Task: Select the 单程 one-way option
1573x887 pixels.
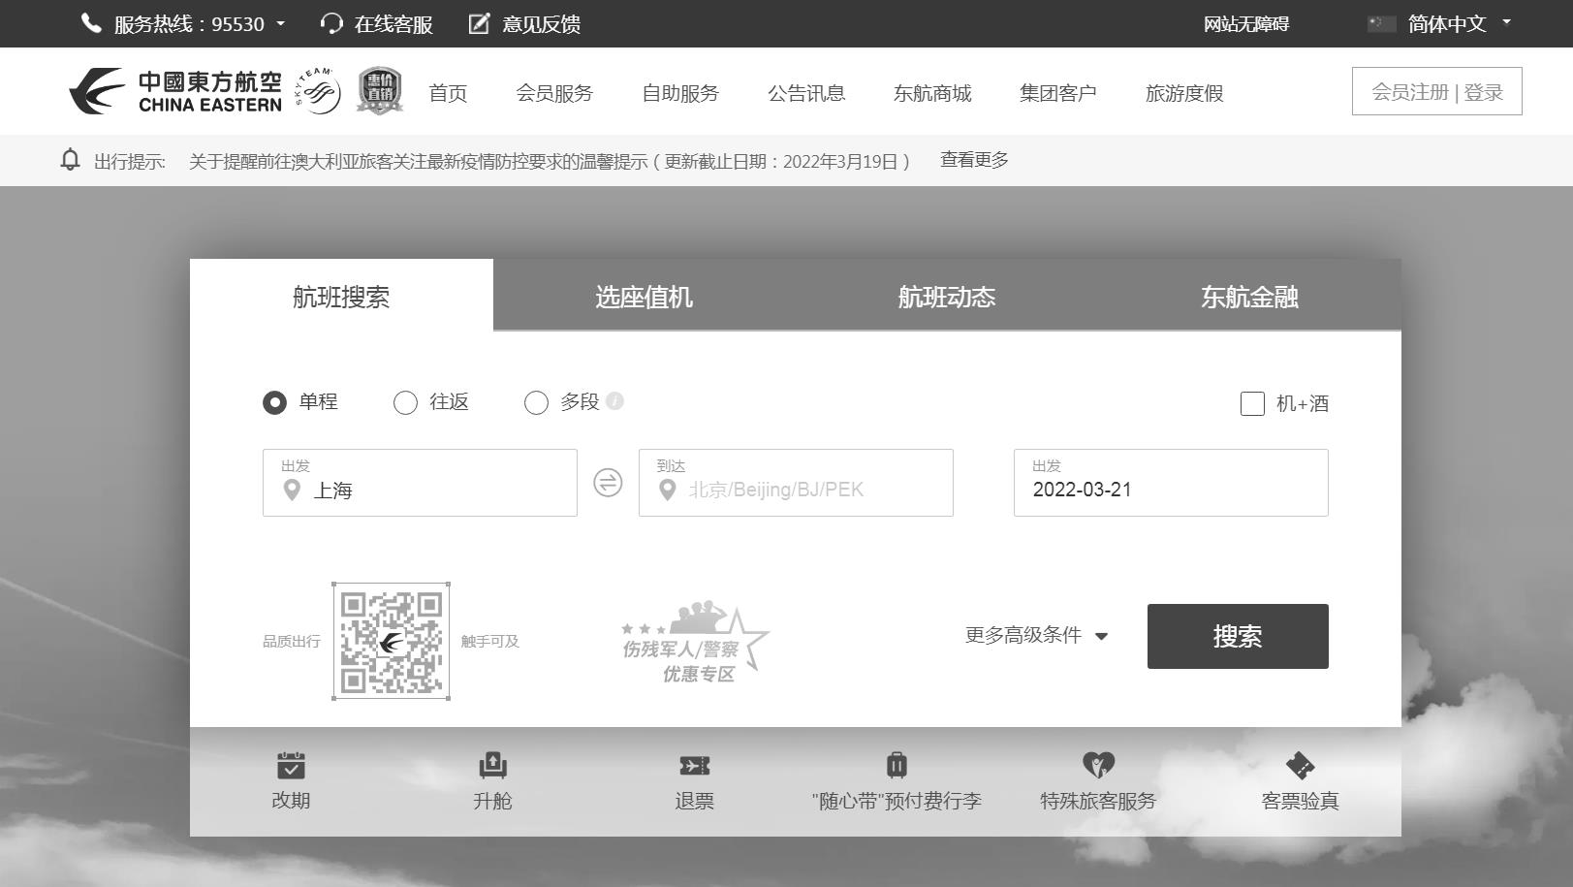Action: click(274, 402)
